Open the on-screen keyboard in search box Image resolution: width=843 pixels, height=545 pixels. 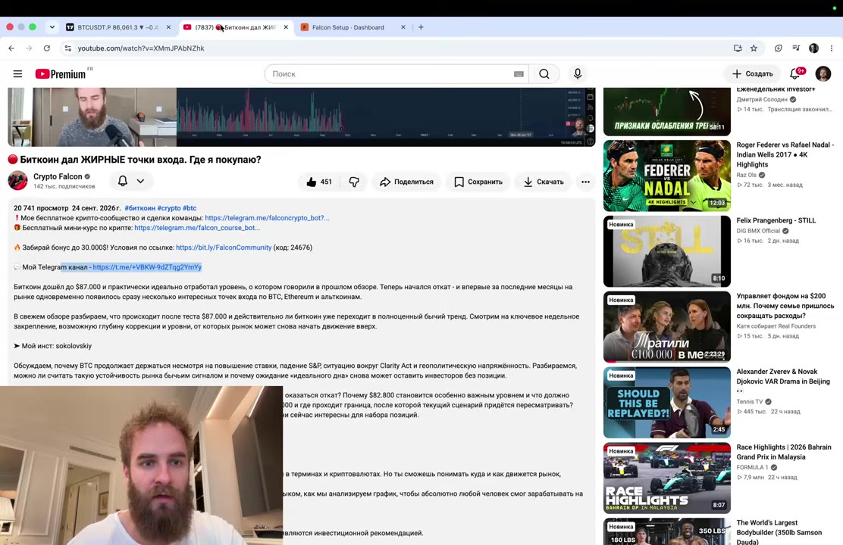pyautogui.click(x=519, y=74)
